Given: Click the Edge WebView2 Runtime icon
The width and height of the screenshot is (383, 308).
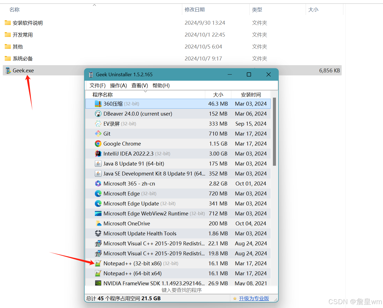Looking at the screenshot, I should pyautogui.click(x=98, y=213).
